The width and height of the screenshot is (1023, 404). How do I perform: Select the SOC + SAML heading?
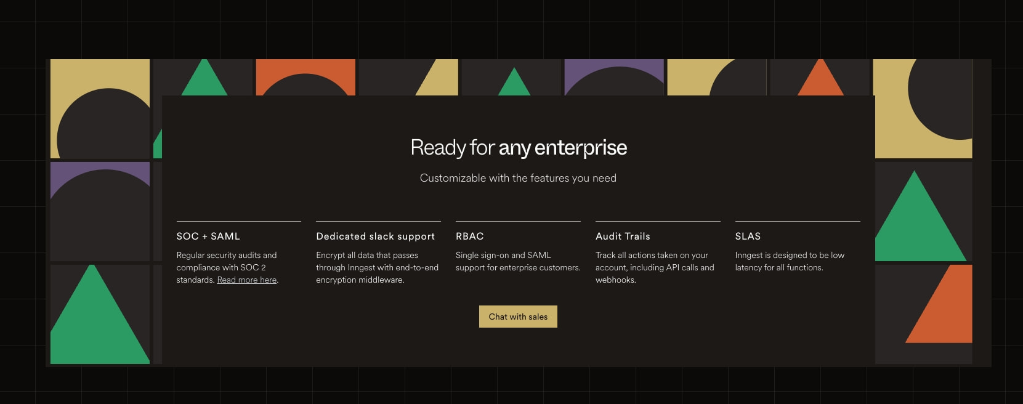click(x=208, y=236)
